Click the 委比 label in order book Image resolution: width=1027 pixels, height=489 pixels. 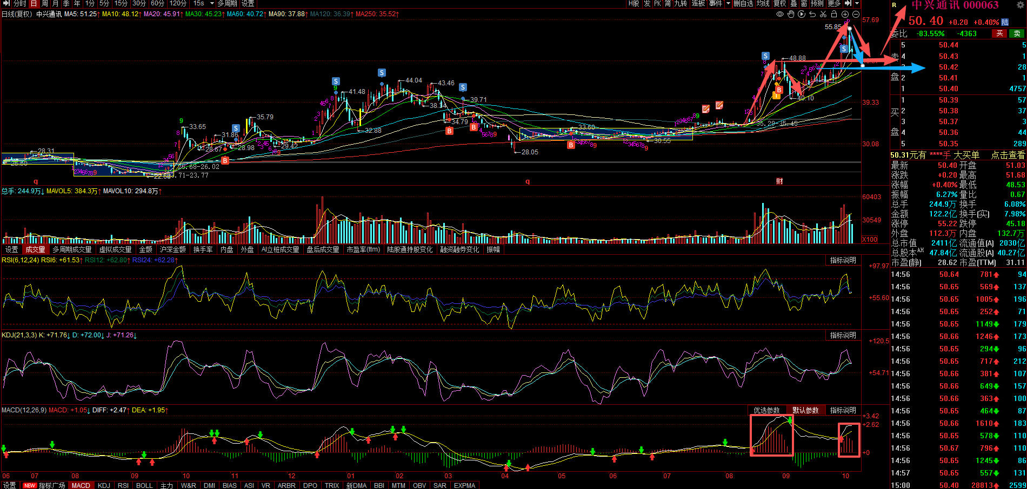(x=899, y=33)
